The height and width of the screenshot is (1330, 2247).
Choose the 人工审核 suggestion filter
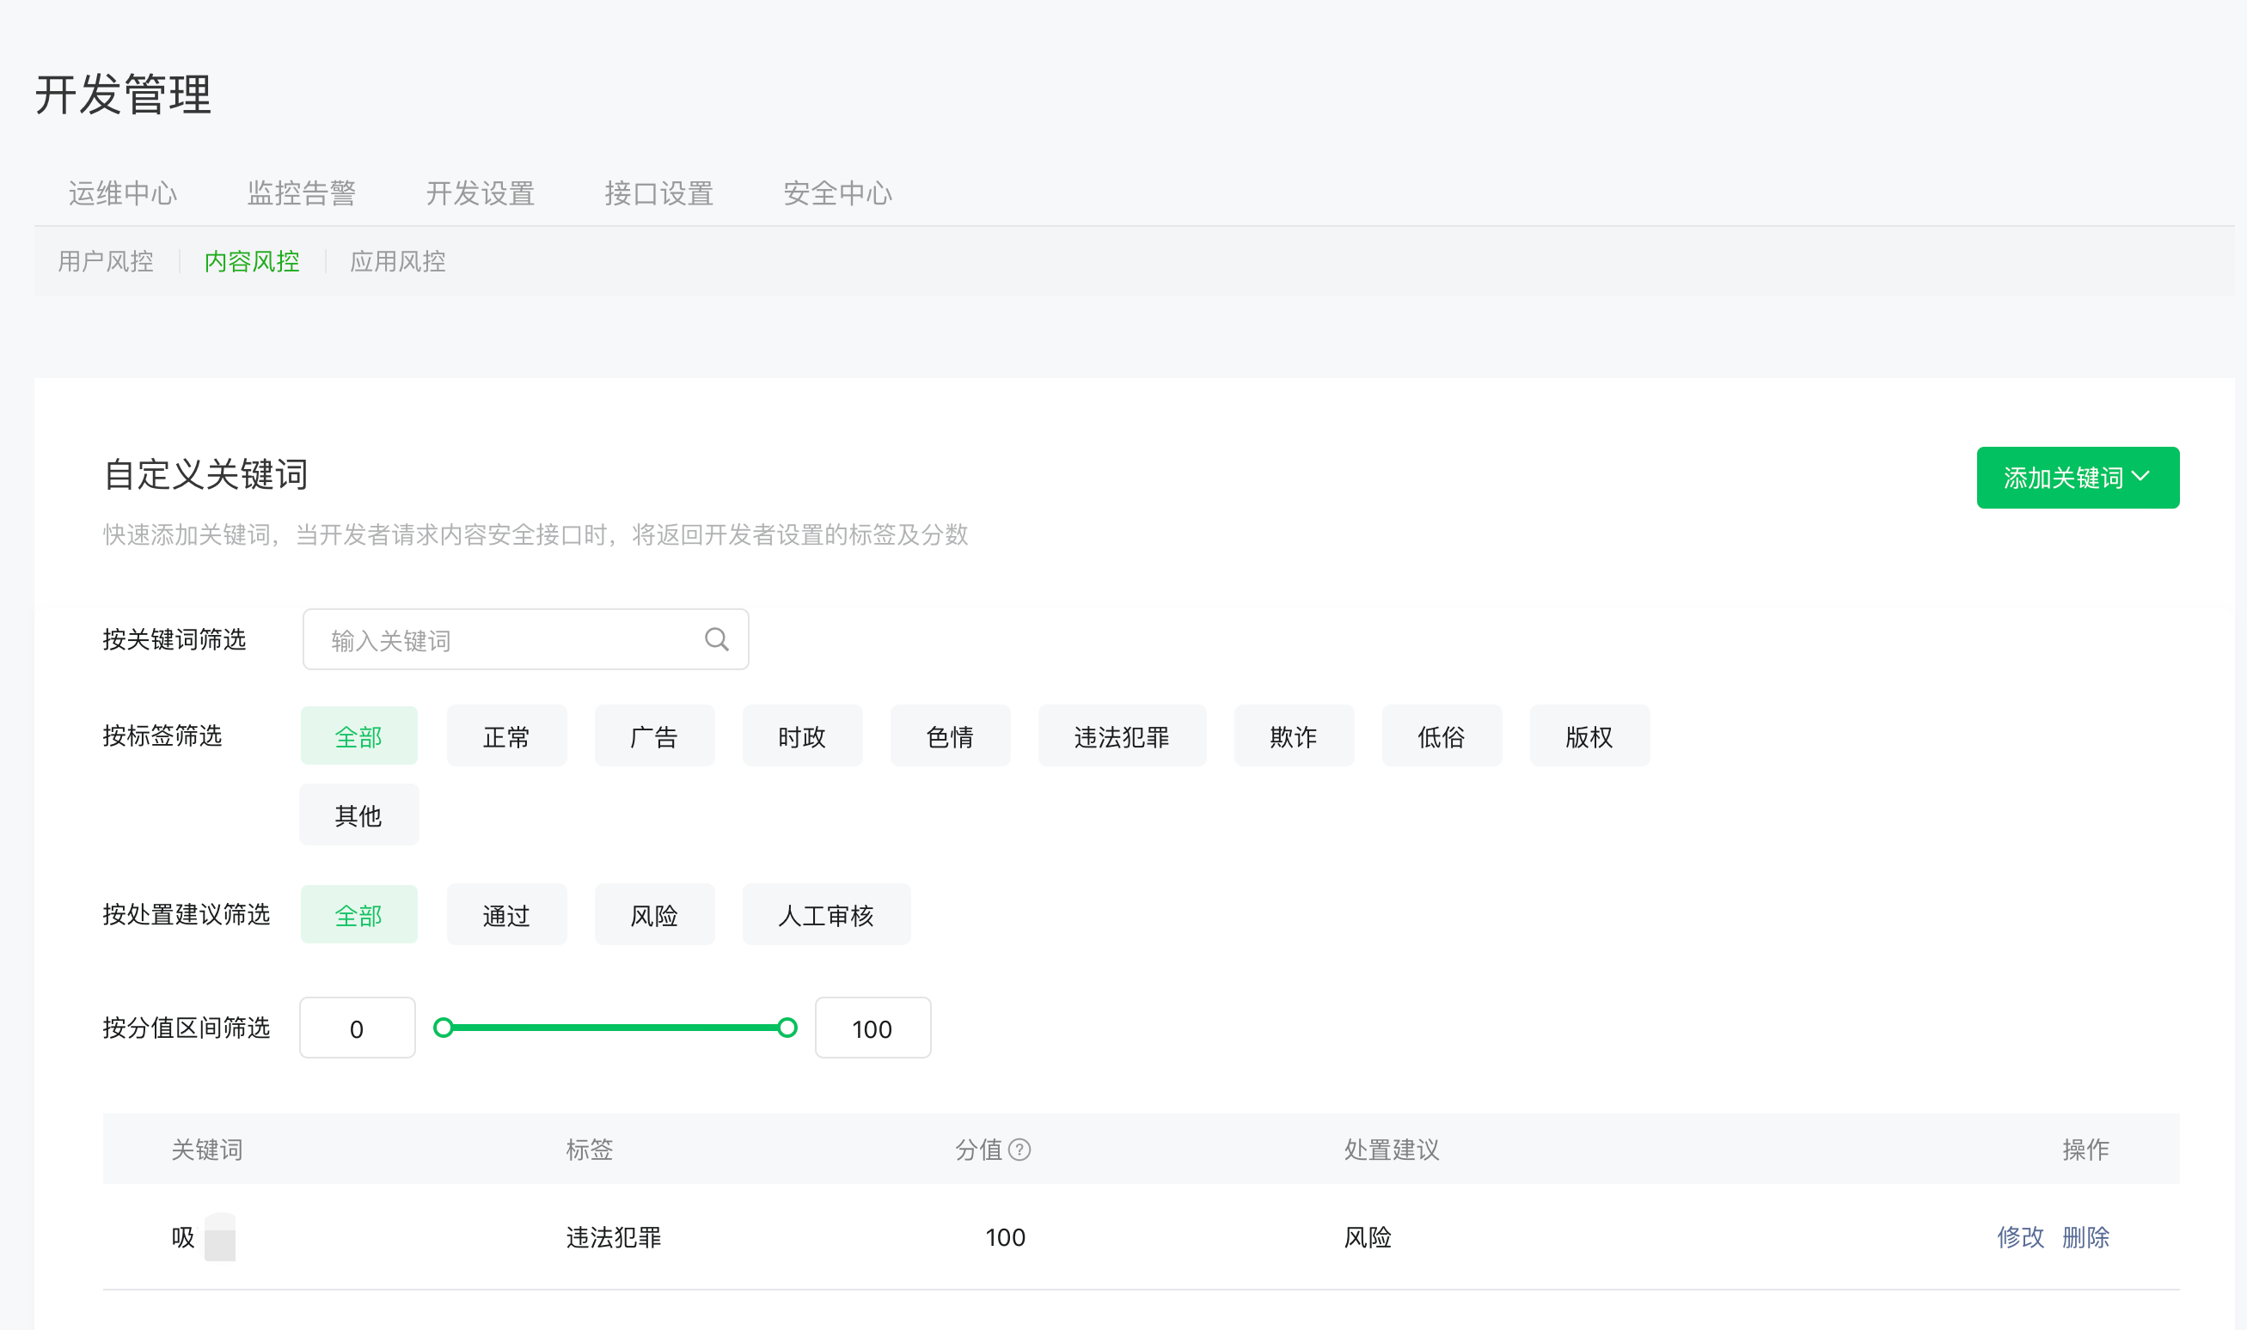click(x=826, y=915)
